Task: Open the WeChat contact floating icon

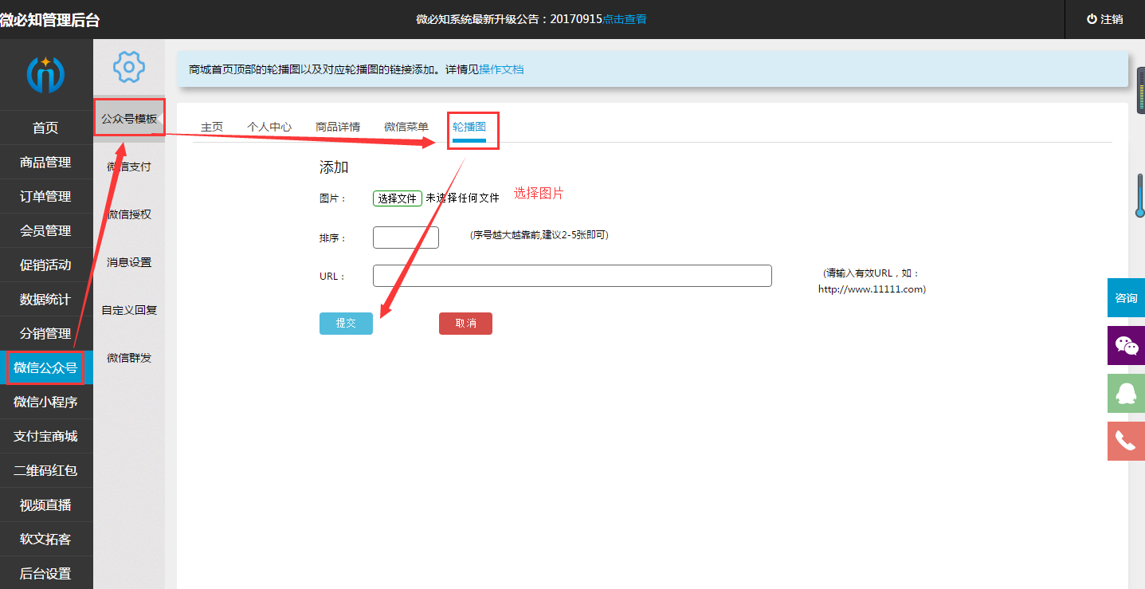Action: (1127, 345)
